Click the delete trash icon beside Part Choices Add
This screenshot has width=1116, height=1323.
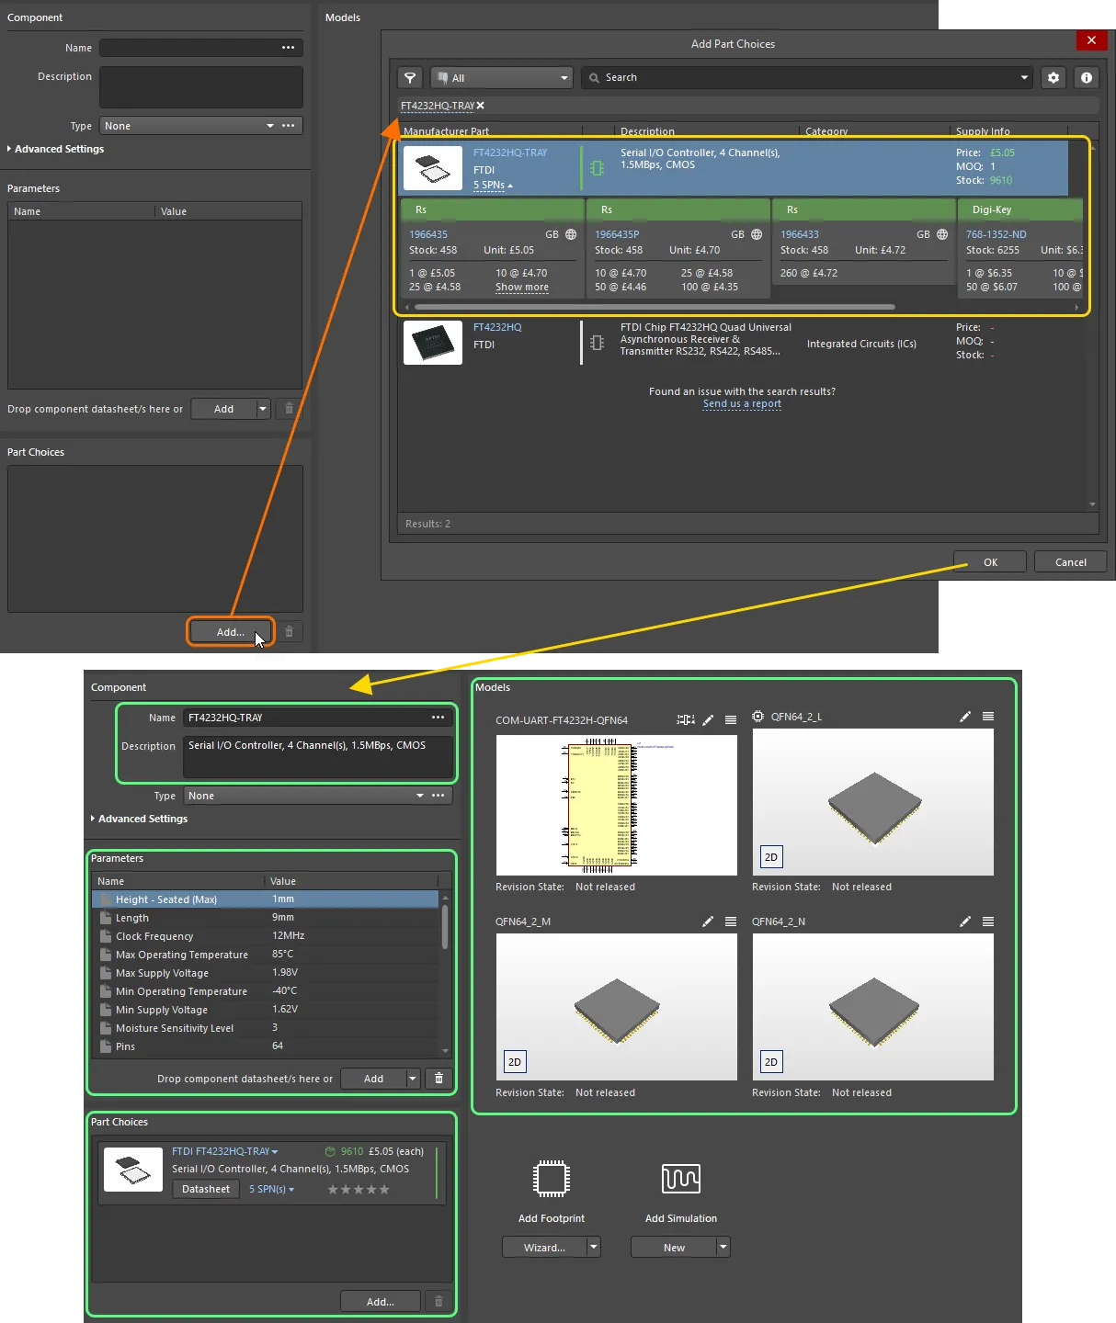(x=438, y=1301)
